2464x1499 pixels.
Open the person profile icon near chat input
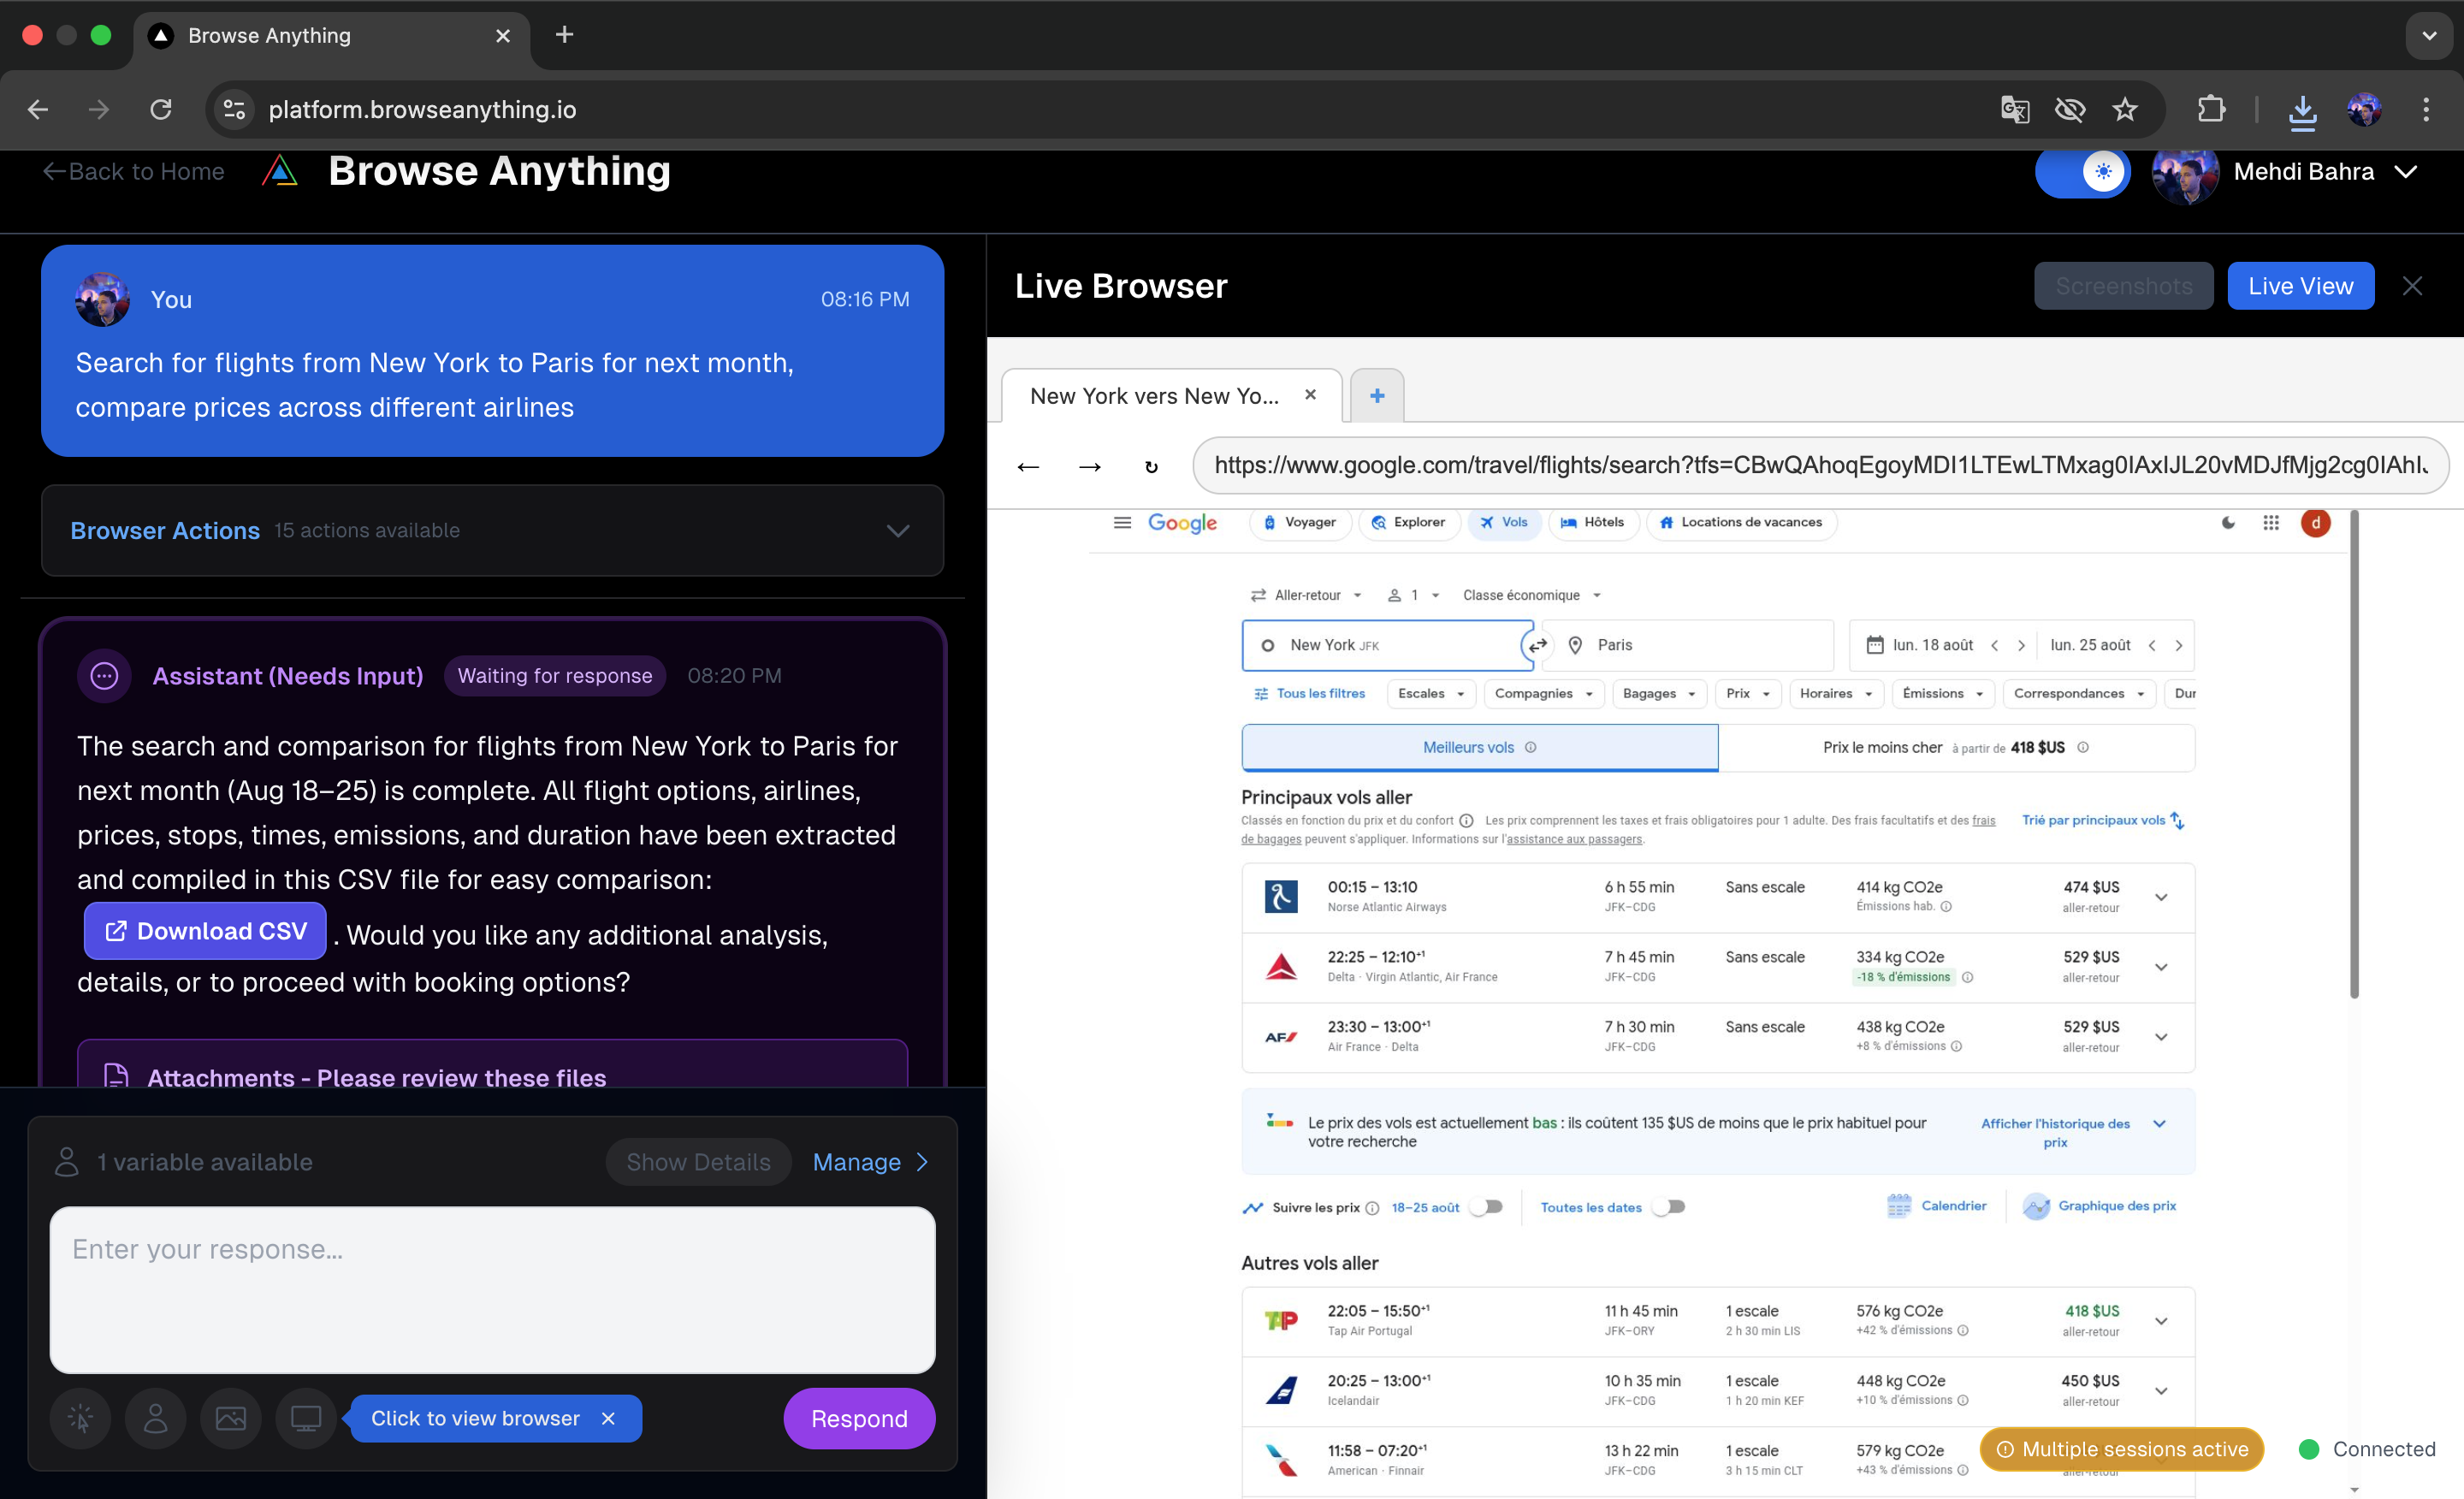coord(155,1418)
